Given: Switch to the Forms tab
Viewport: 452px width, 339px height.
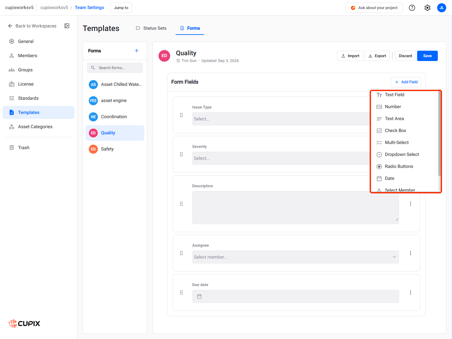Looking at the screenshot, I should click(x=190, y=28).
